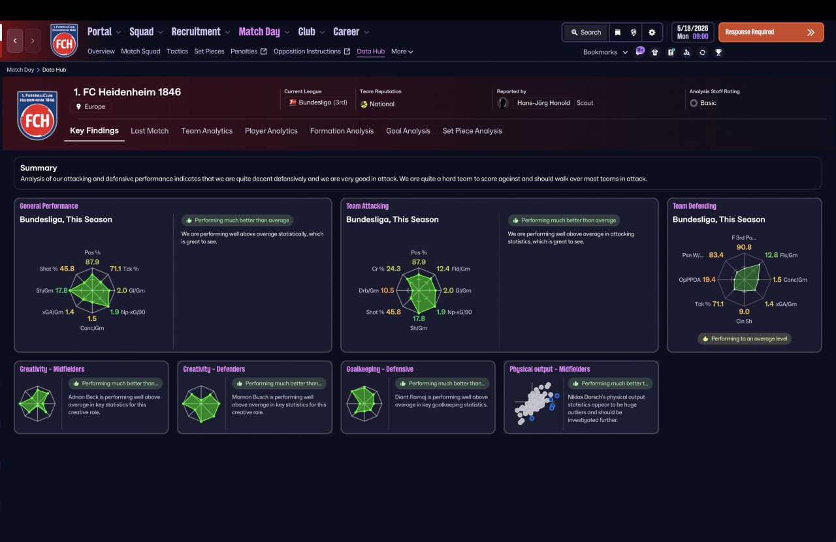Click the Europe location tag
The height and width of the screenshot is (542, 836).
point(91,106)
